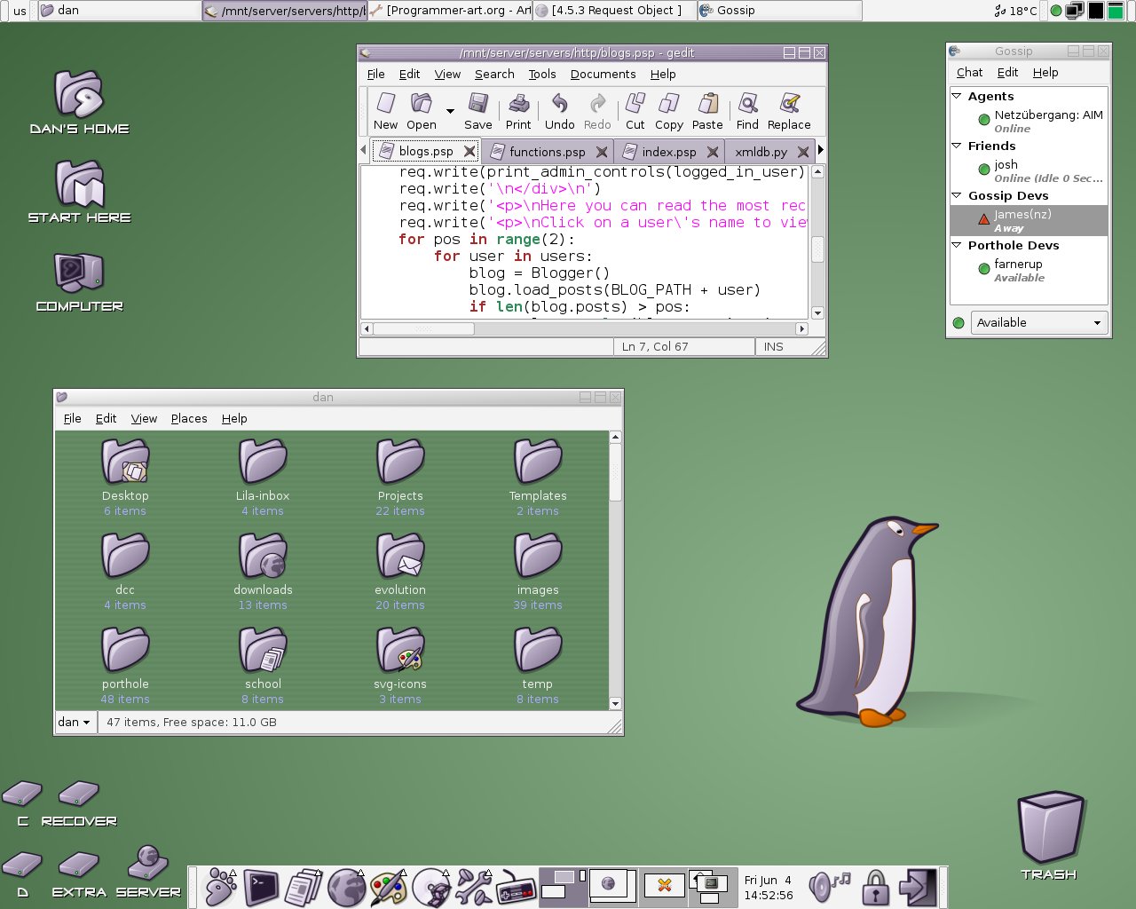
Task: Click the graphics palette panel launcher
Action: click(389, 887)
